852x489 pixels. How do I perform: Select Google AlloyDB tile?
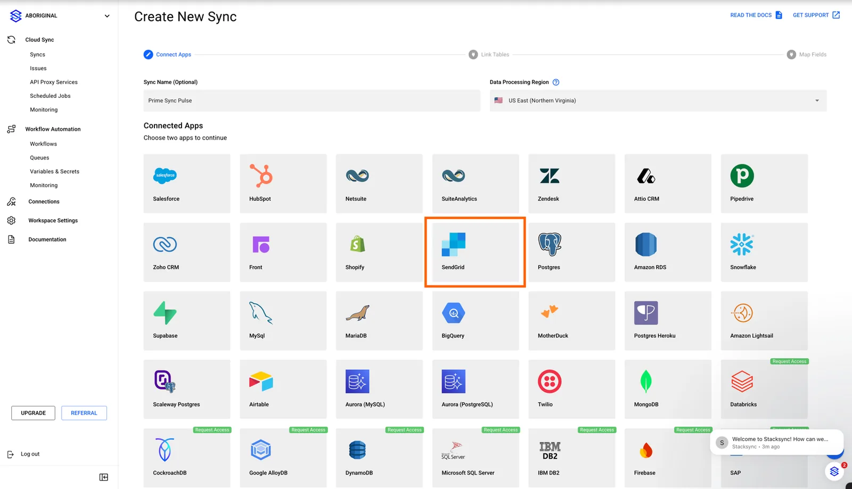click(283, 458)
